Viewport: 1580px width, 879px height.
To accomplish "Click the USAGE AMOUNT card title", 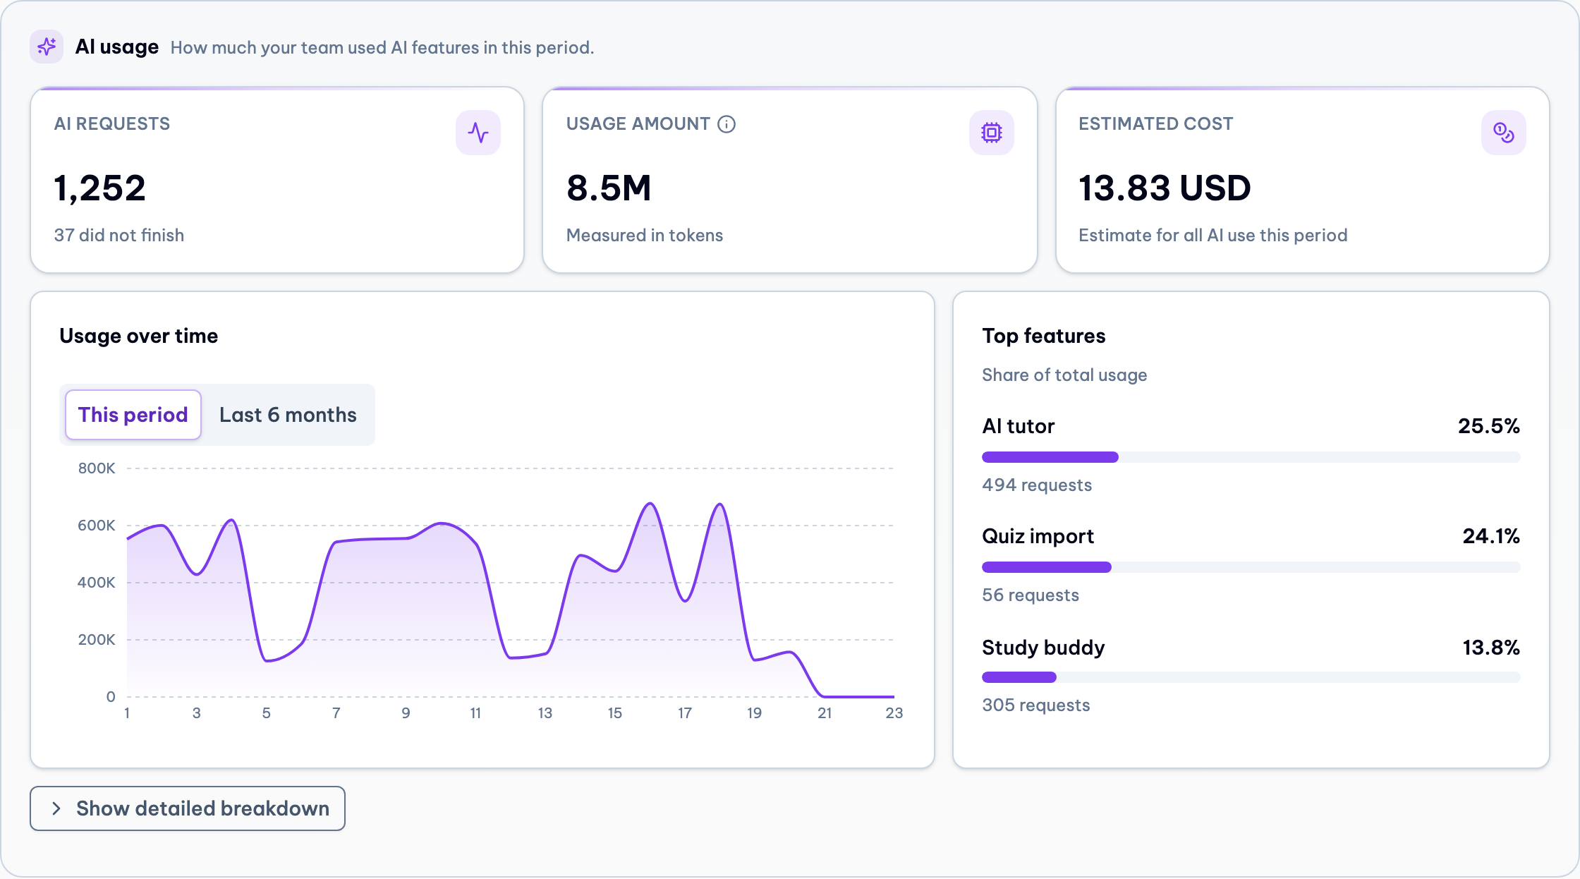I will pos(638,124).
